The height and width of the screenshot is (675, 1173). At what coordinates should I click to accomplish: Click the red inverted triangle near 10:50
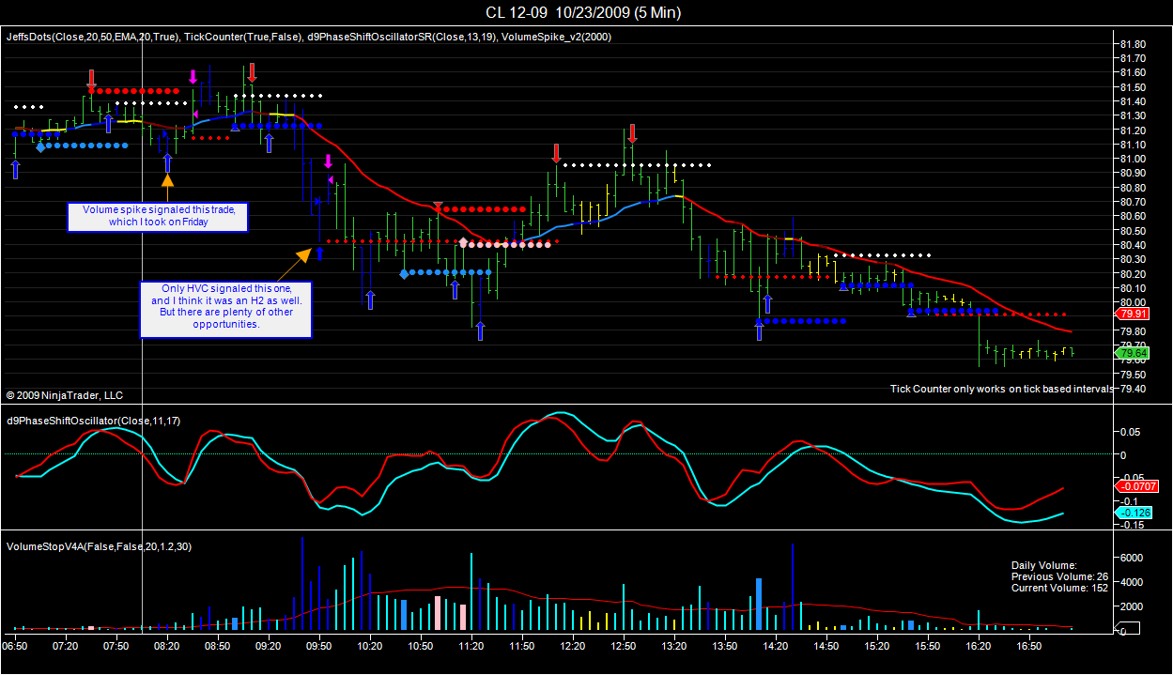(438, 206)
